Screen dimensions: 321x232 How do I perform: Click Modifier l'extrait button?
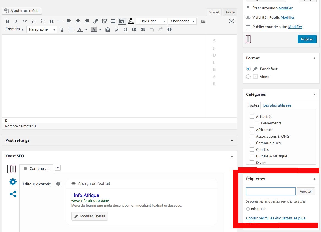pos(89,216)
